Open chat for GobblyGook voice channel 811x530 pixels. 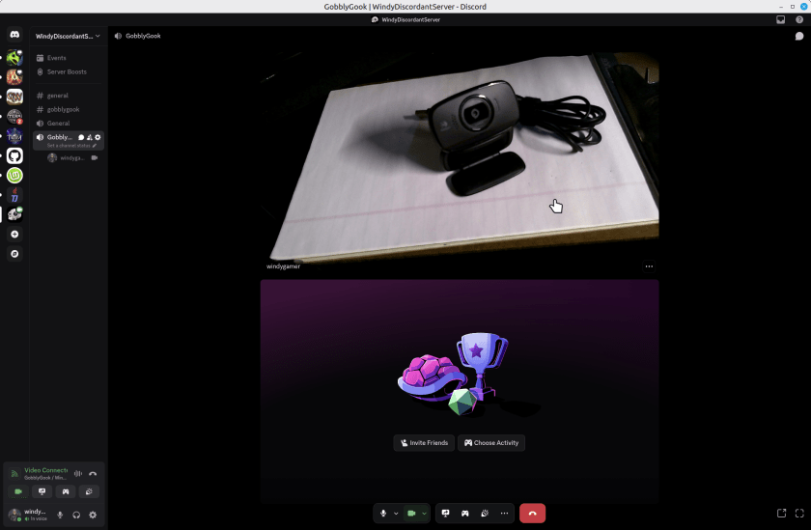(x=81, y=137)
